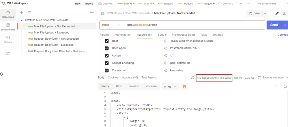This screenshot has width=288, height=127.
Task: Uncheck the Accept-Encoding header checkbox
Action: tap(107, 63)
